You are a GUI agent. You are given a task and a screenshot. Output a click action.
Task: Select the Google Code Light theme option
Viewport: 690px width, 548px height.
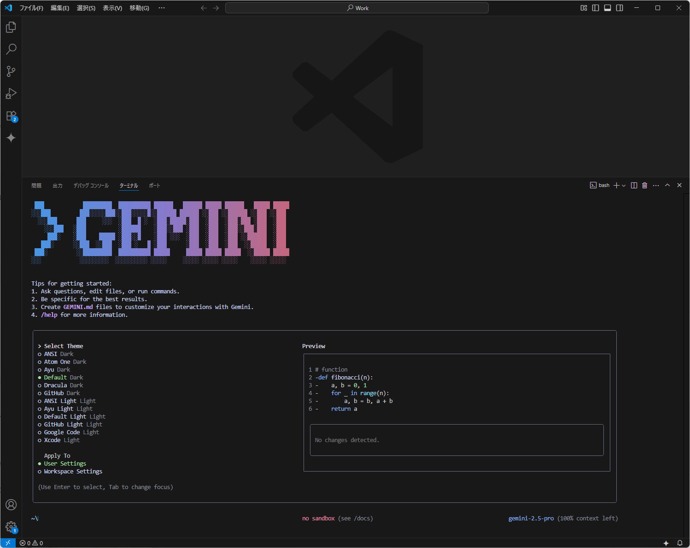coord(69,432)
